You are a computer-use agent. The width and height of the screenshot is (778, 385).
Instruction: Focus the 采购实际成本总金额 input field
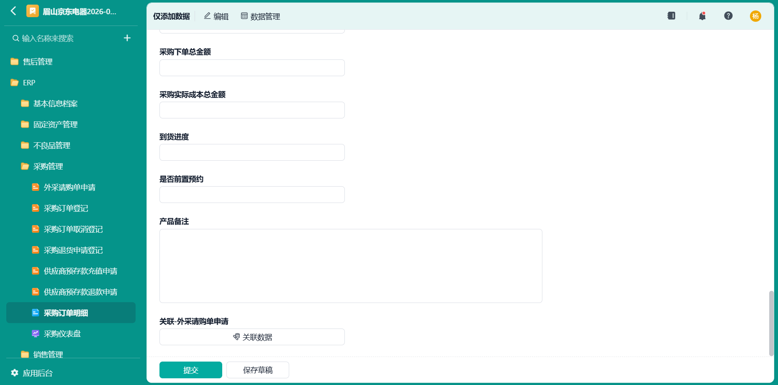coord(252,110)
